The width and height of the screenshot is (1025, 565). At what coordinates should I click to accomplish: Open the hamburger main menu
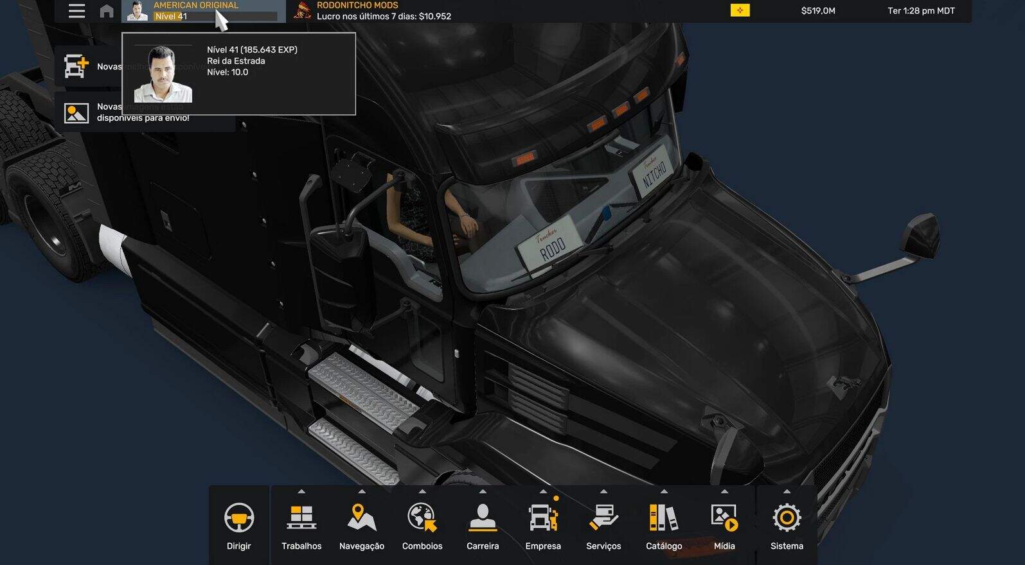click(x=76, y=11)
